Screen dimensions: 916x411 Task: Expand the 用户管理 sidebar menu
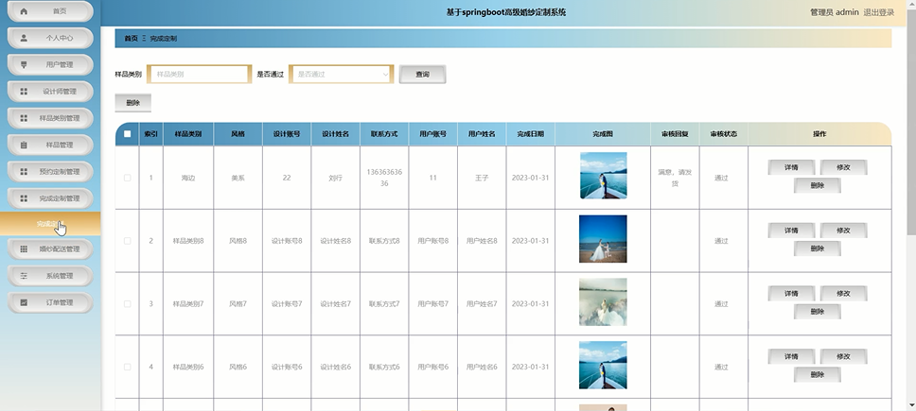tap(50, 64)
